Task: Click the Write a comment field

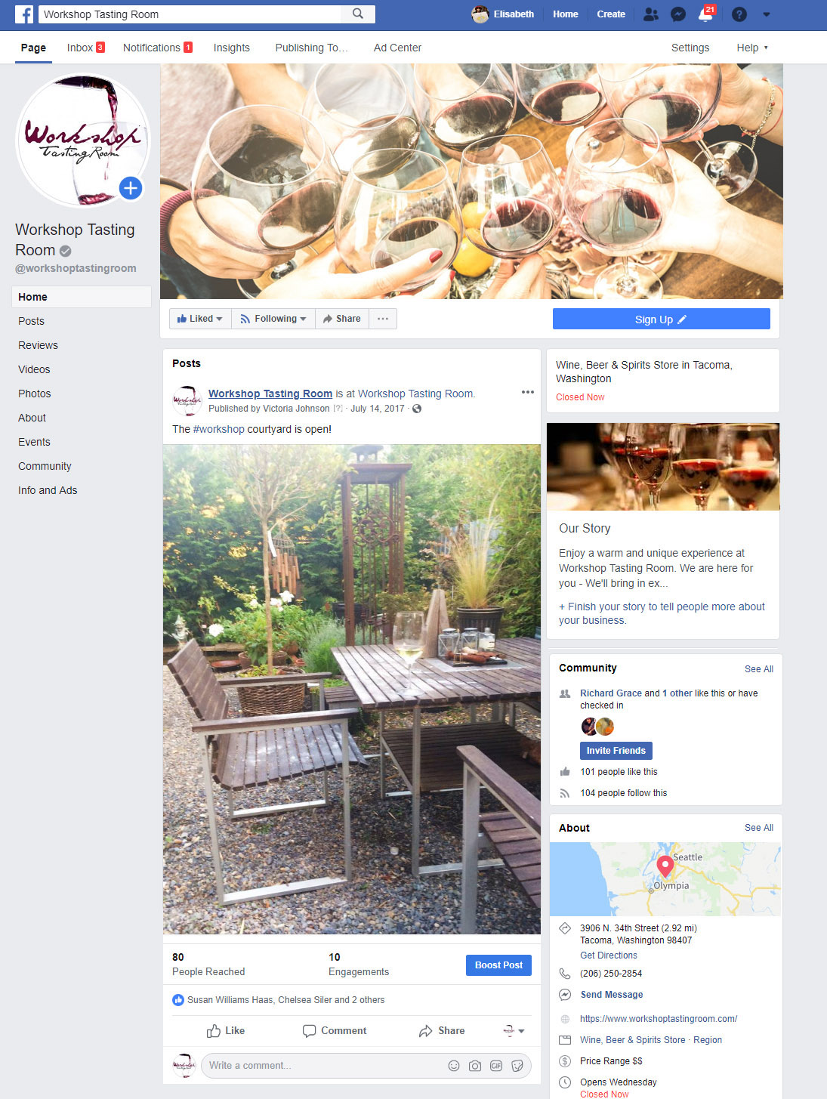Action: [x=325, y=1066]
